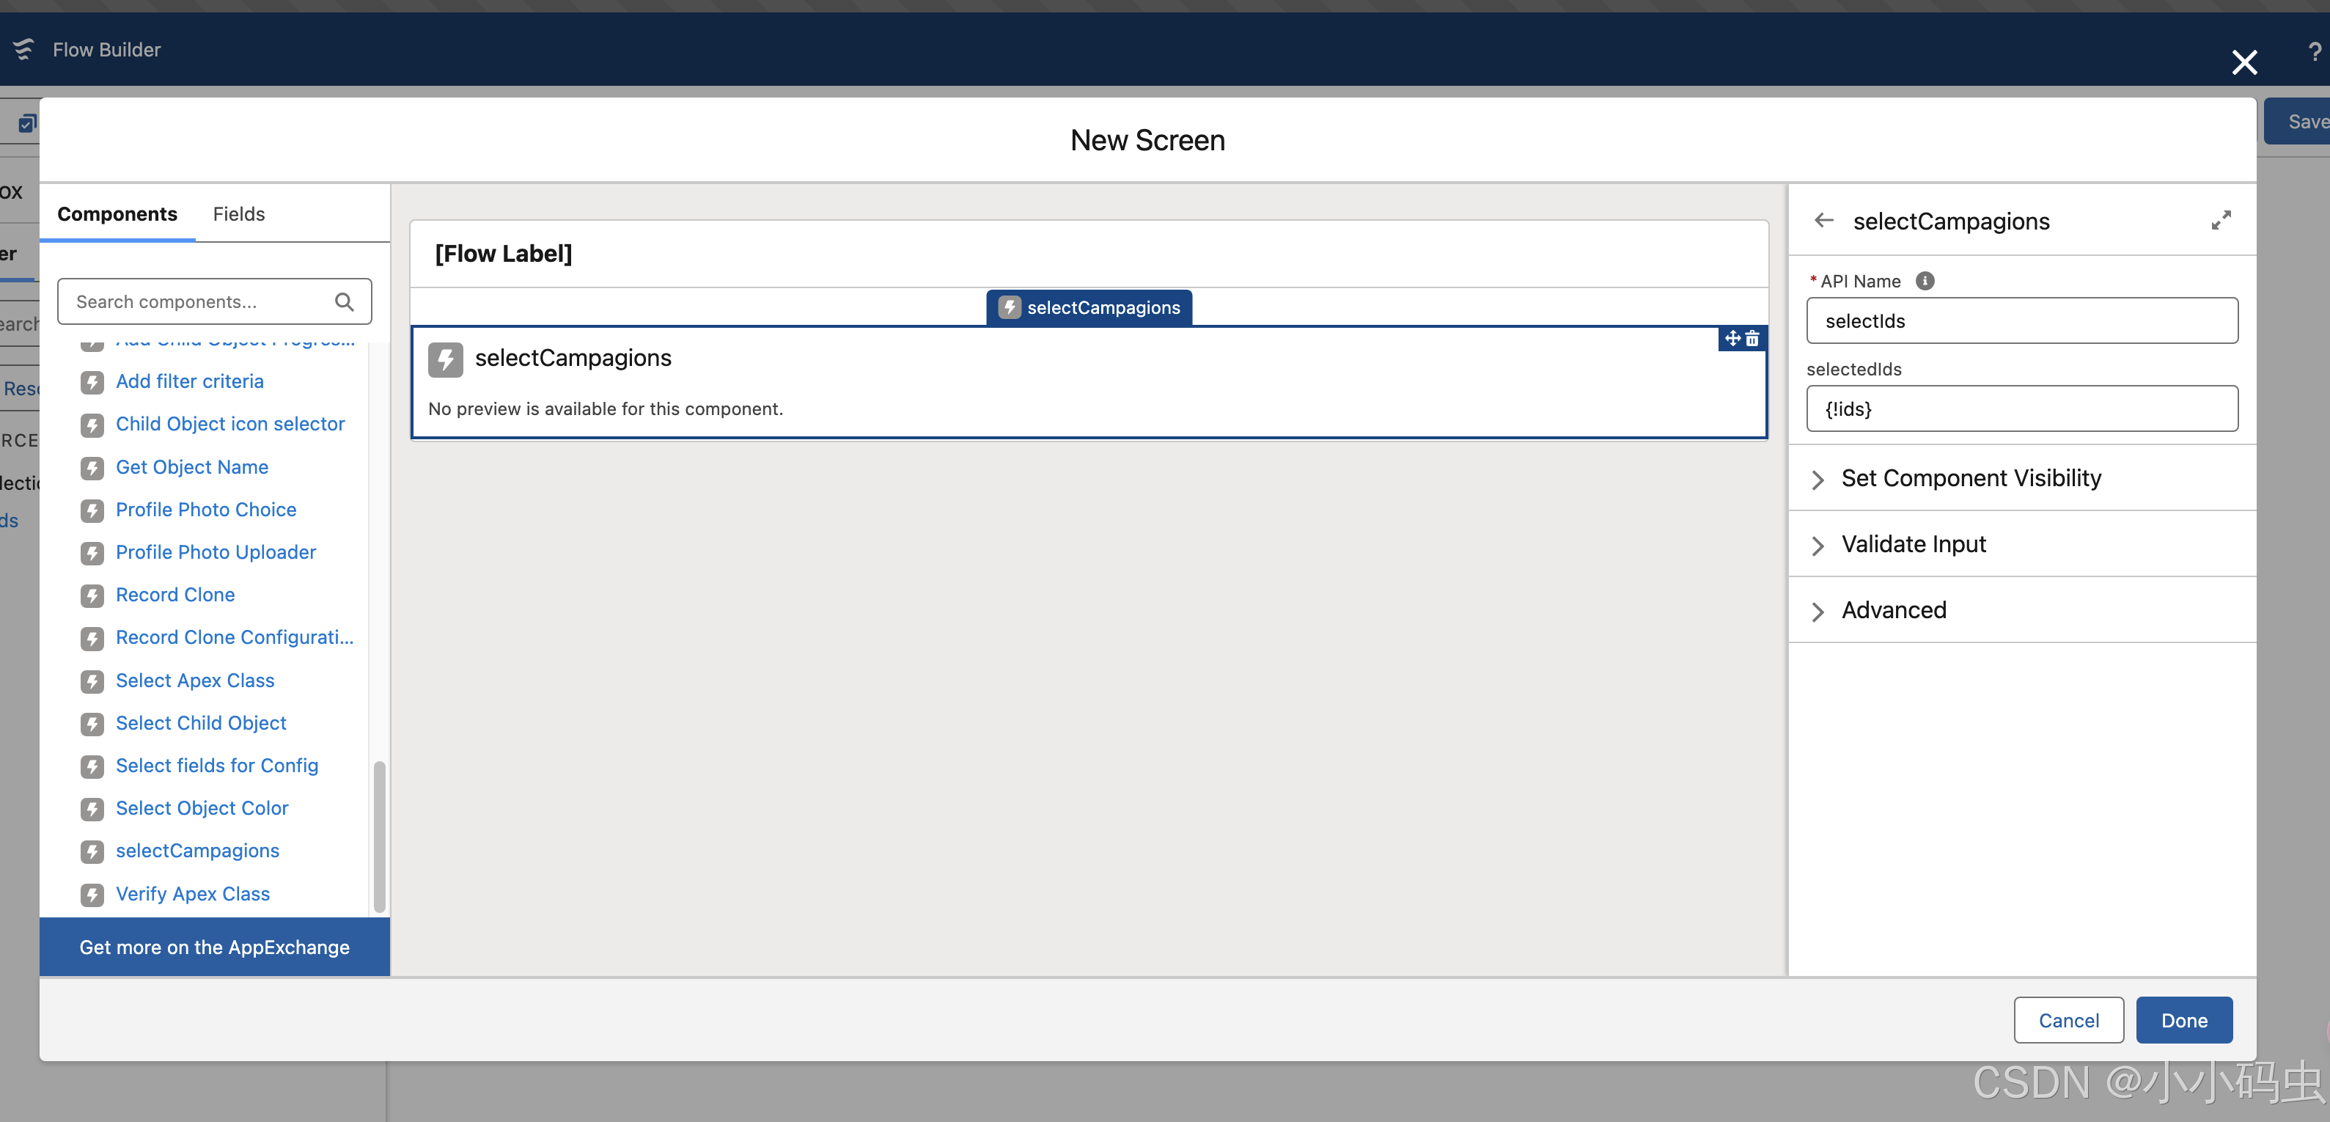Screen dimensions: 2330x1122
Task: Click the icon next to Child Object icon selector
Action: [92, 425]
